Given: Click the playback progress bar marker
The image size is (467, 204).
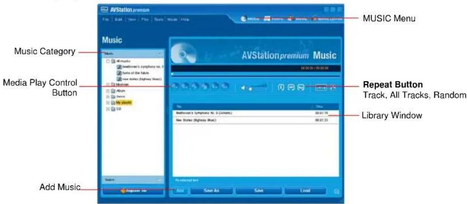Looking at the screenshot, I should pyautogui.click(x=173, y=74).
